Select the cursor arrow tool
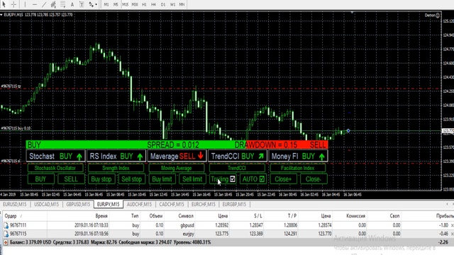 pos(4,4)
